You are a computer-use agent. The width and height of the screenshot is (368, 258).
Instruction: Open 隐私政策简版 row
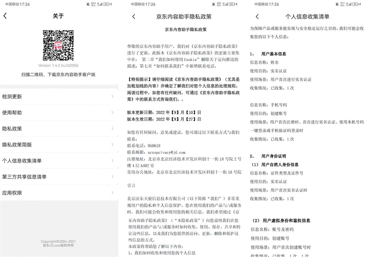[x=59, y=144]
